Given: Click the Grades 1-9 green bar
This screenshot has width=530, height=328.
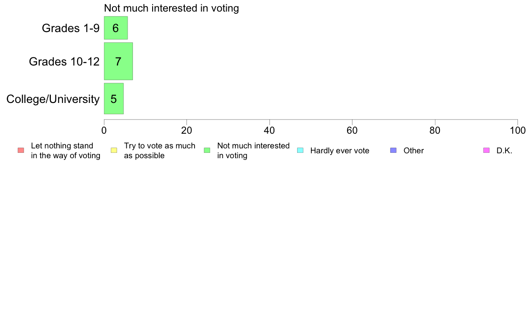Looking at the screenshot, I should pyautogui.click(x=116, y=28).
